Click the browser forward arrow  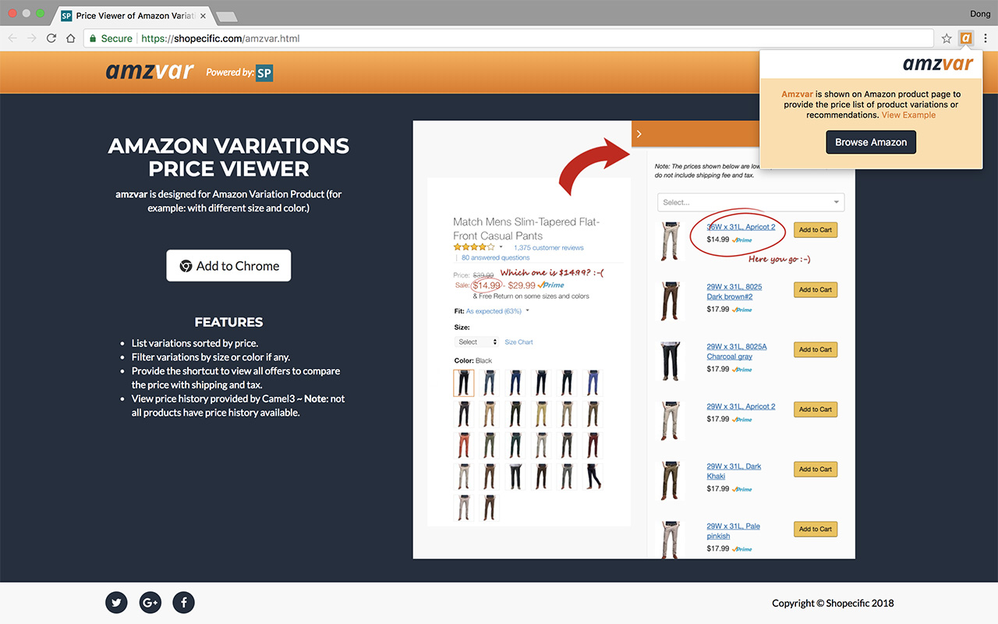click(32, 38)
